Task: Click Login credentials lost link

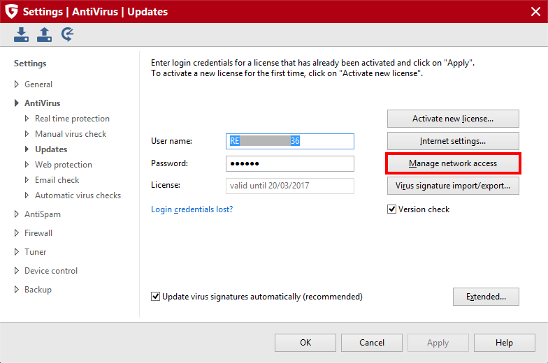Action: 192,209
